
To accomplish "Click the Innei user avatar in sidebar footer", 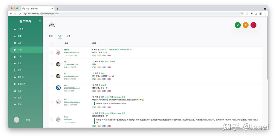I will pos(17,120).
